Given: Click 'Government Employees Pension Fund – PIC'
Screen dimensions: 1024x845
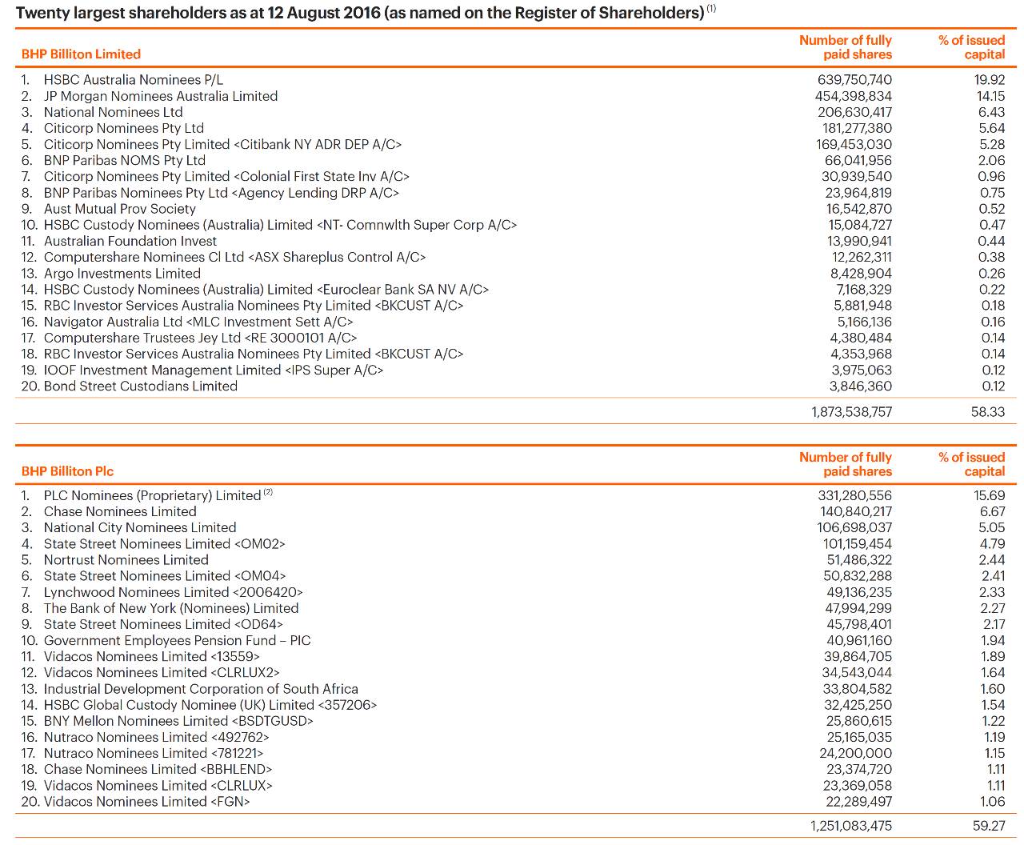Looking at the screenshot, I should tap(178, 640).
